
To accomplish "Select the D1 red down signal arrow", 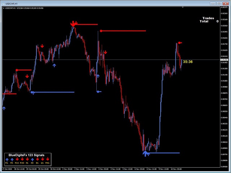I will pyautogui.click(x=38, y=159).
